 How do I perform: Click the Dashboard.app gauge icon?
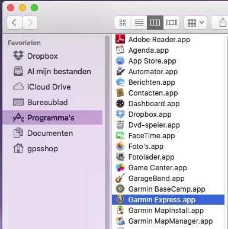click(120, 103)
